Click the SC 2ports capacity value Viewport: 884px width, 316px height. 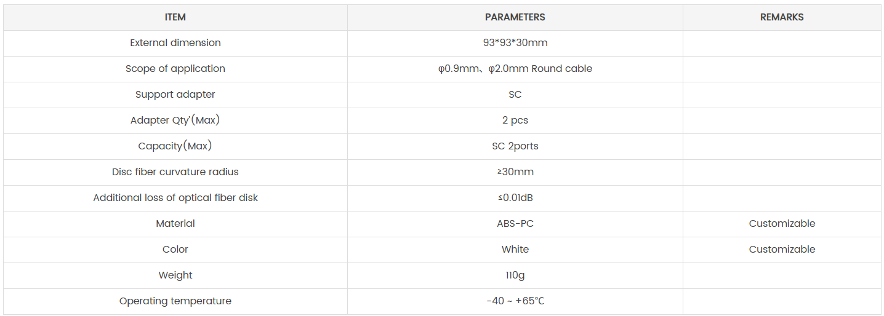tap(515, 146)
